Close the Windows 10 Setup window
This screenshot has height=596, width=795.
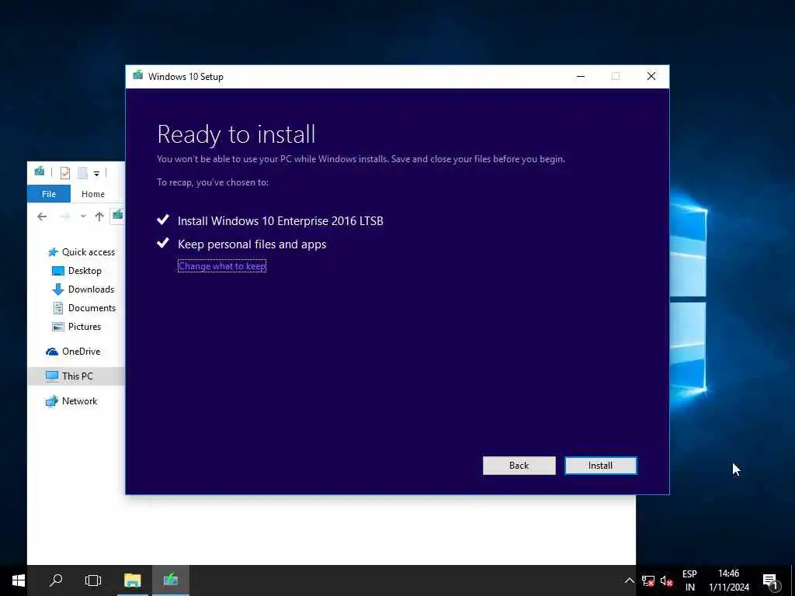pyautogui.click(x=651, y=77)
